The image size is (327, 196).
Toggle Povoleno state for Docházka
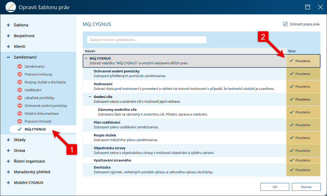coord(303,170)
